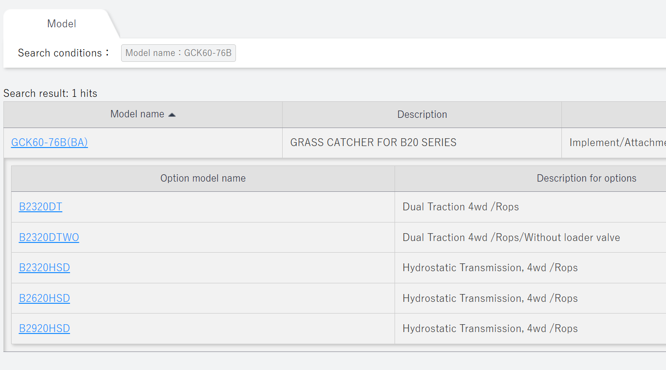666x370 pixels.
Task: Open the B2320DT option model link
Action: pyautogui.click(x=40, y=207)
